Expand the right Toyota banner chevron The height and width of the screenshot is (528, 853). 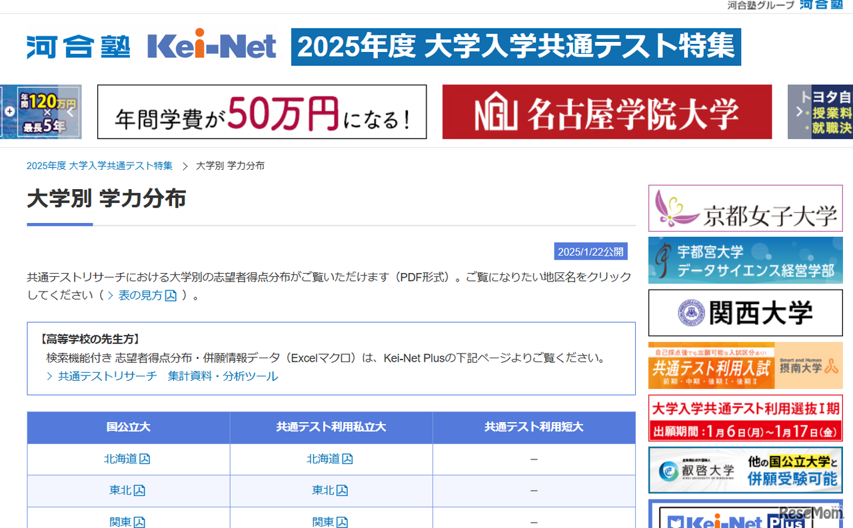798,112
